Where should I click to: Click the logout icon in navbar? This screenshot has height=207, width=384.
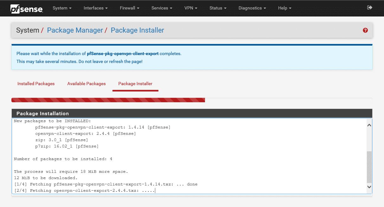369,8
